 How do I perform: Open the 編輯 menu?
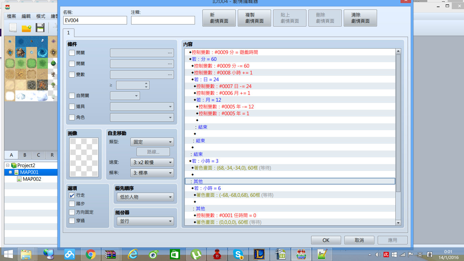[x=26, y=16]
